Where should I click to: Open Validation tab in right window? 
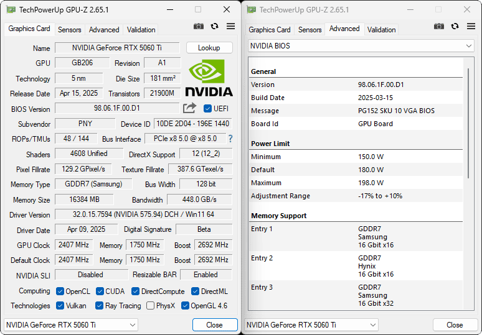click(381, 30)
